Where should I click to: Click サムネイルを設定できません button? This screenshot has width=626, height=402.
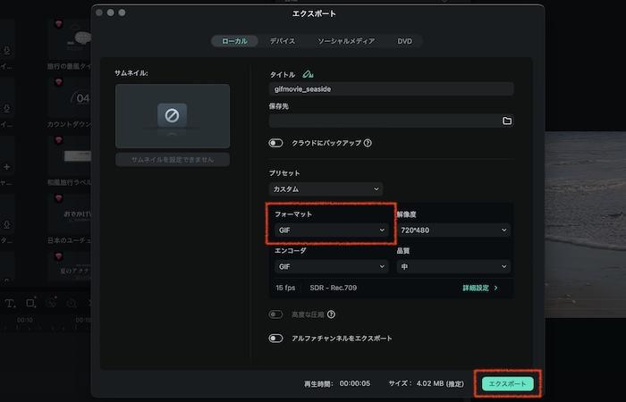pyautogui.click(x=173, y=160)
